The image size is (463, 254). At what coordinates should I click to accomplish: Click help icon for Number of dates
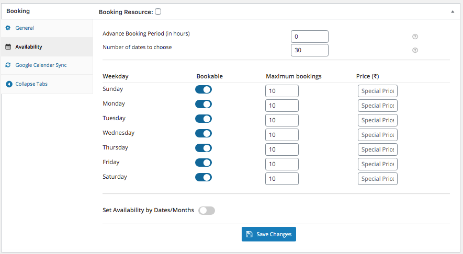415,50
